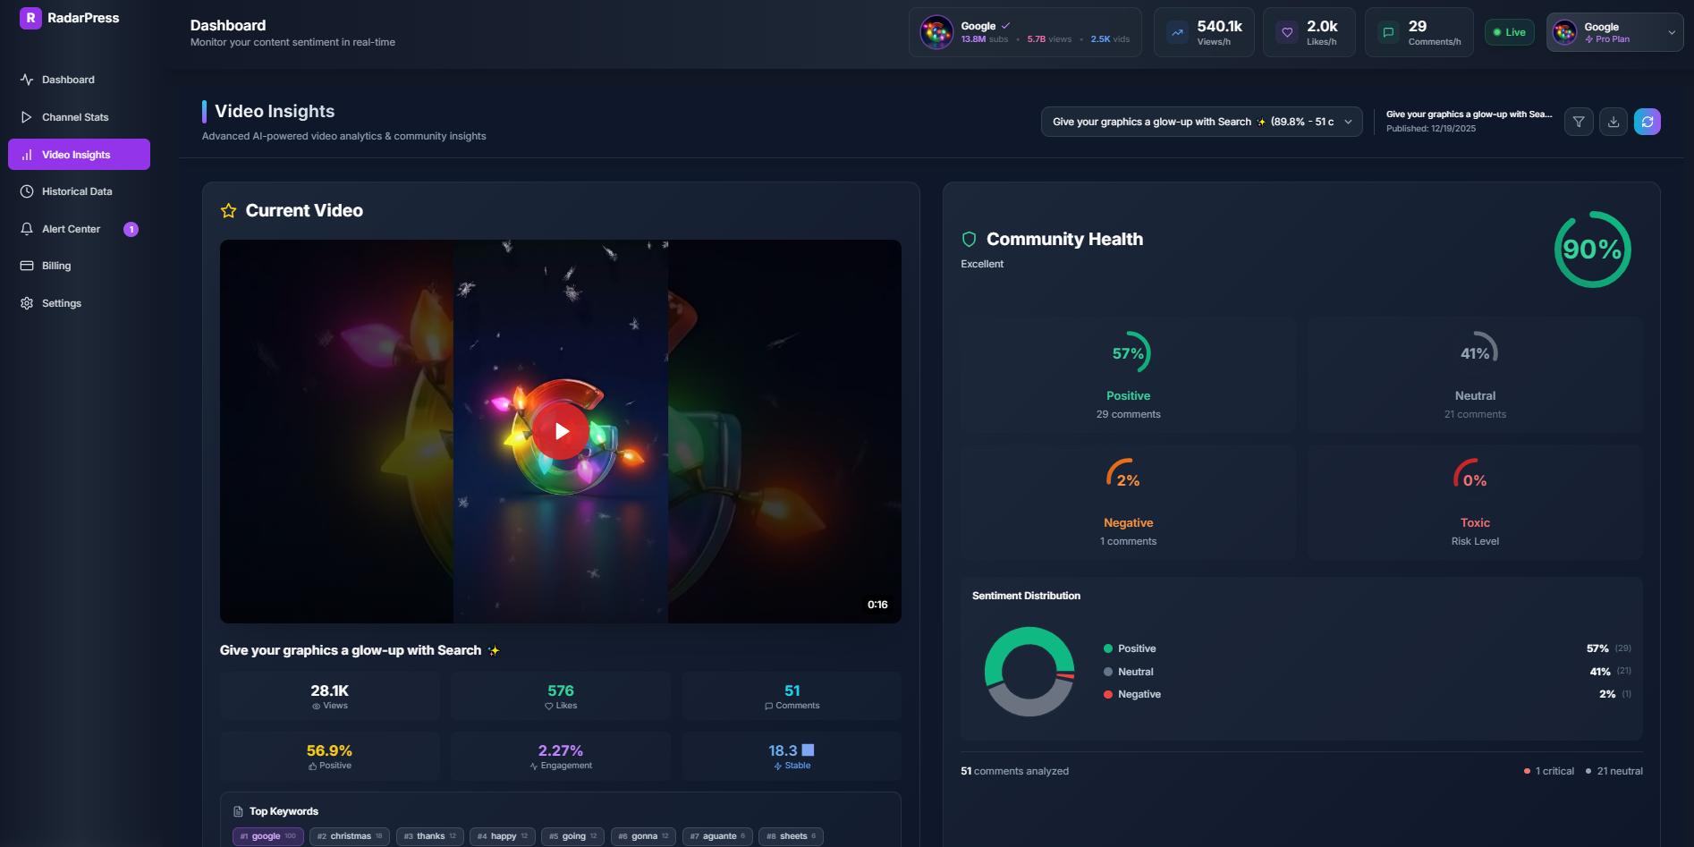Click the '1 critical' label below sentiment distribution
This screenshot has height=847, width=1694.
coord(1547,770)
